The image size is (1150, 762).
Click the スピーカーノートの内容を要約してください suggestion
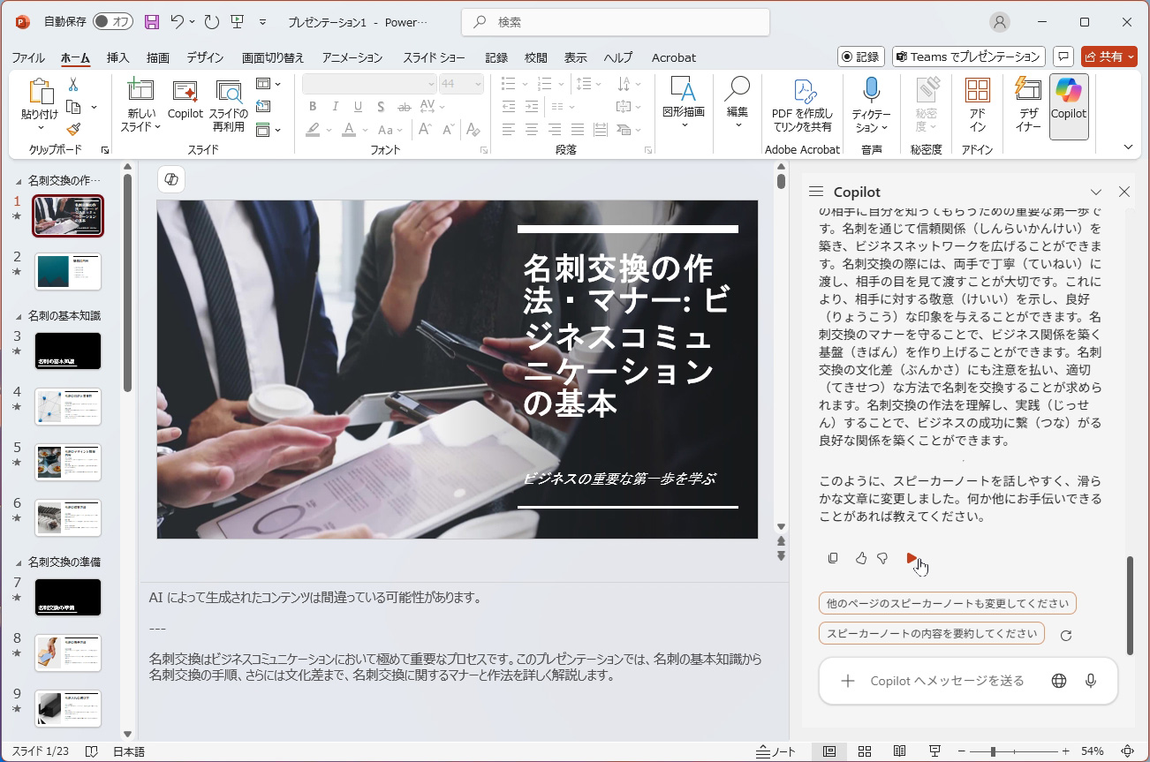[931, 633]
